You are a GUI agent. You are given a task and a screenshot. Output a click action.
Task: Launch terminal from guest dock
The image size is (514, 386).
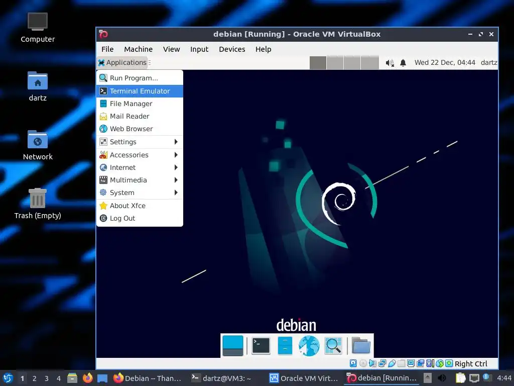(x=261, y=346)
